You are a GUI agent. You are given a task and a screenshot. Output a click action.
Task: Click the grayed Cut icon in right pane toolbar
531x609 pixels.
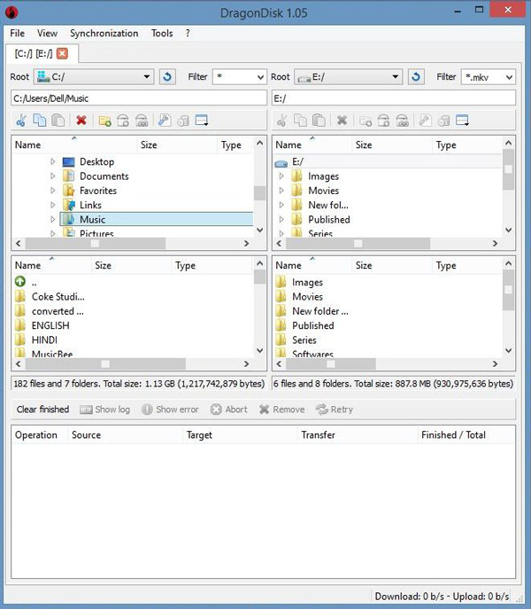281,121
